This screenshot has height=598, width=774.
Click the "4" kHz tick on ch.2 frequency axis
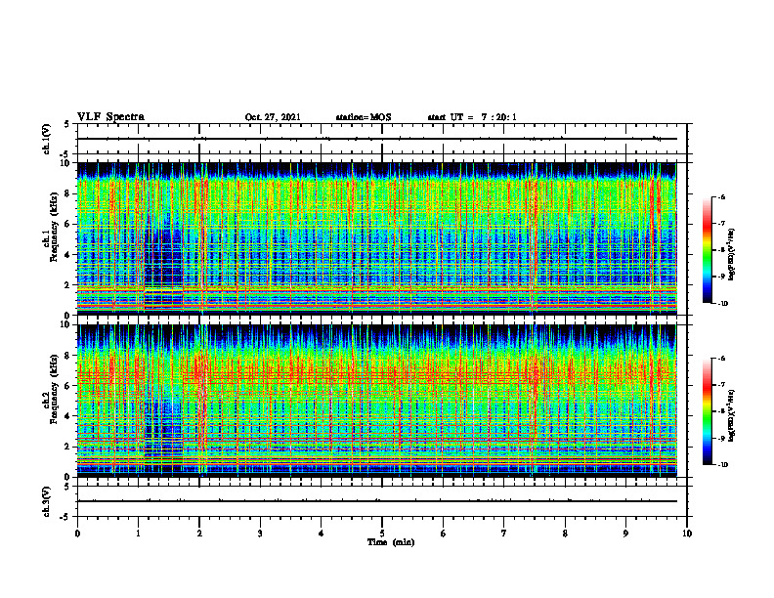pyautogui.click(x=68, y=416)
